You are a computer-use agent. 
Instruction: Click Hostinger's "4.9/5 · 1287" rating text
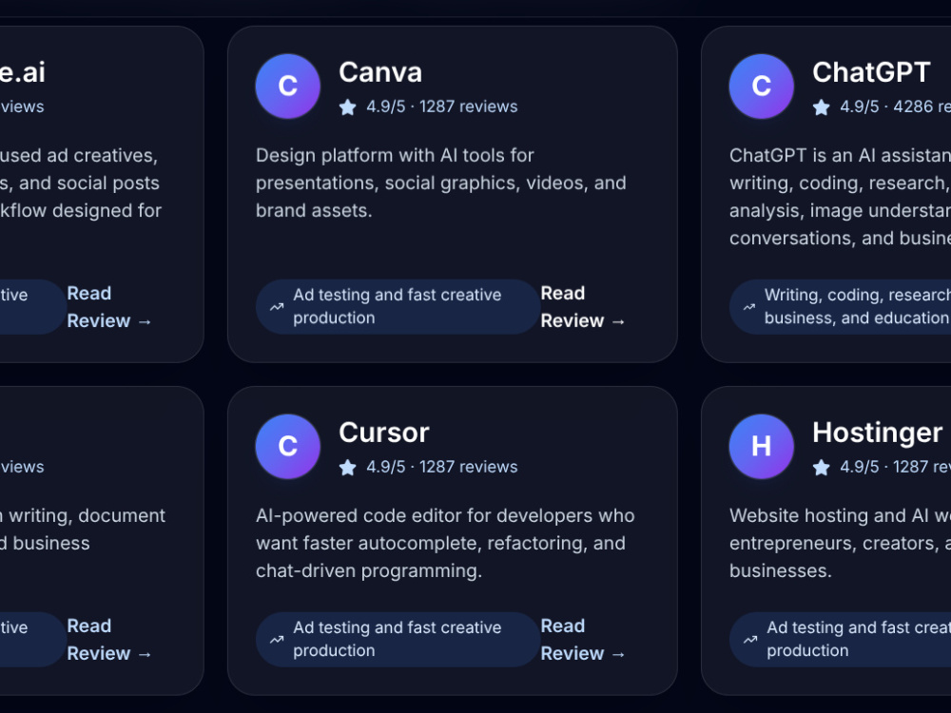[x=895, y=467]
